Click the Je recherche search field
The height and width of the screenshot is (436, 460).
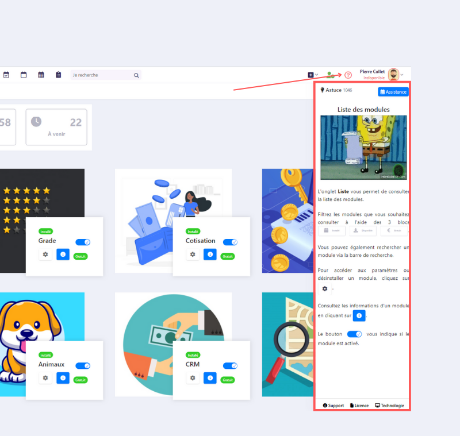tap(101, 75)
